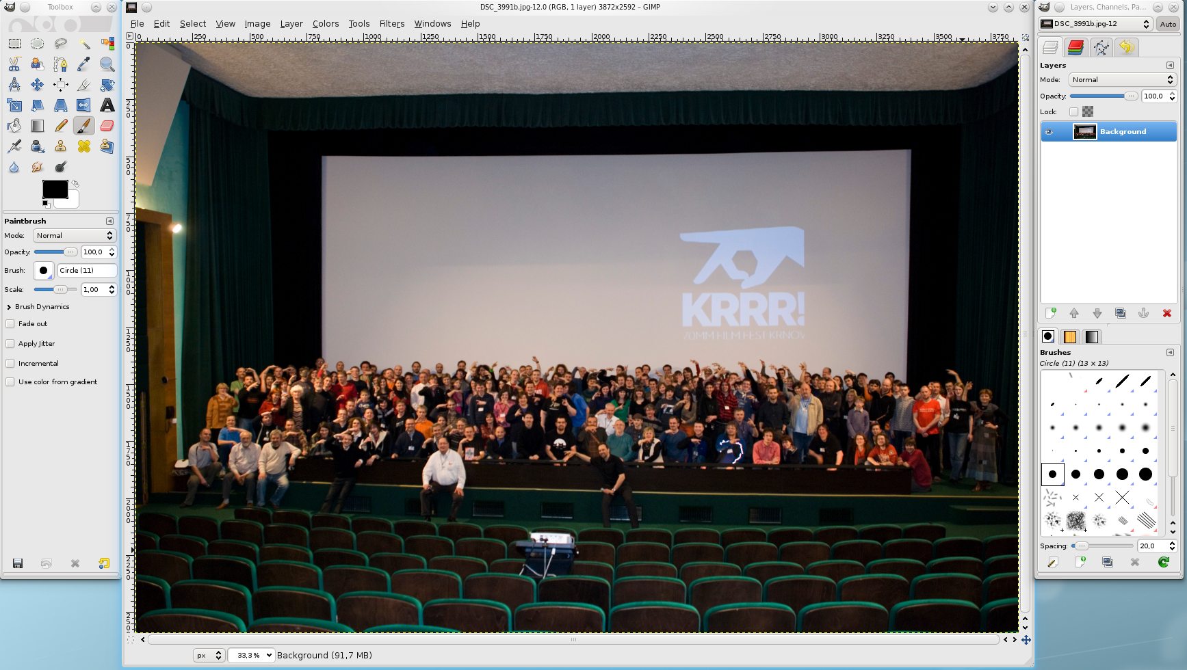The image size is (1187, 670).
Task: Select the Free Select lasso tool
Action: [61, 44]
